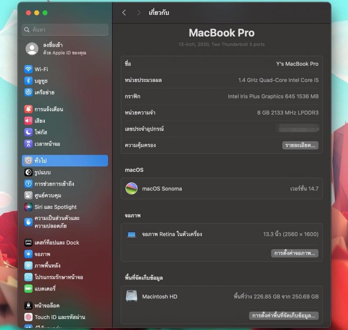The image size is (348, 330).
Task: Click the Apple ID avatar icon
Action: pyautogui.click(x=32, y=49)
